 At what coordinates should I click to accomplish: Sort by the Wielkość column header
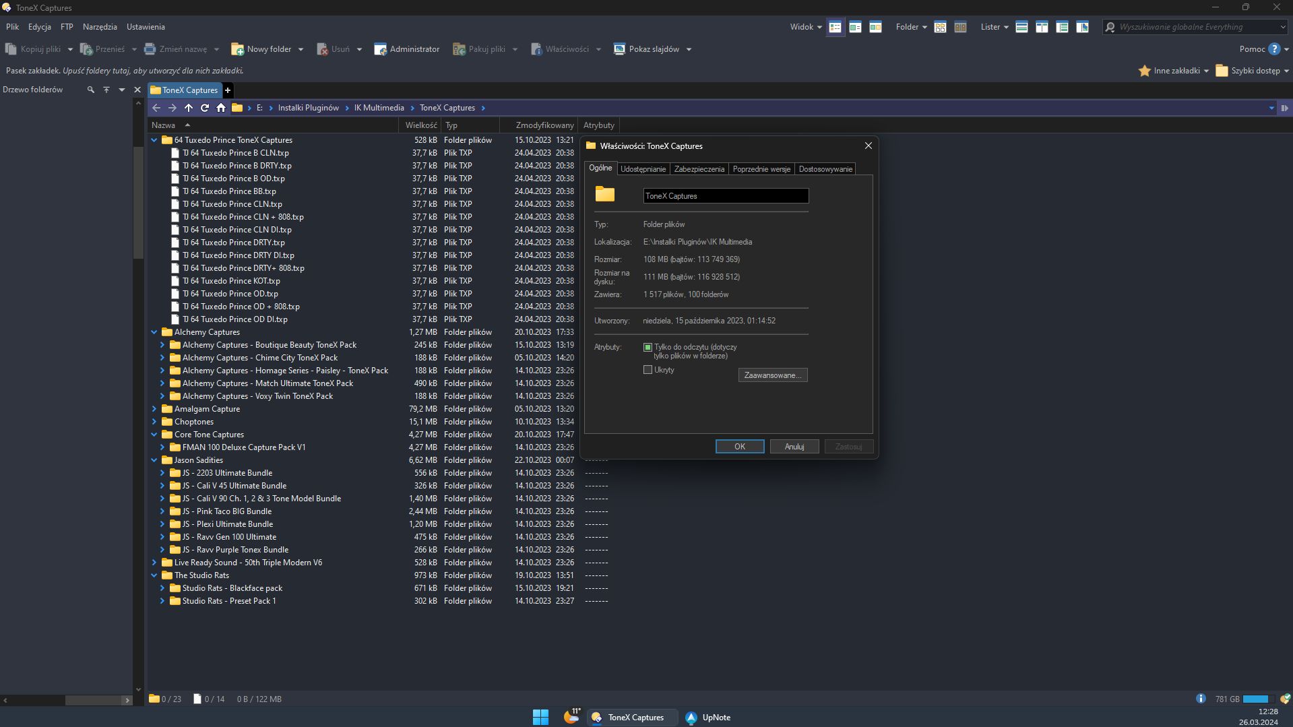tap(421, 125)
